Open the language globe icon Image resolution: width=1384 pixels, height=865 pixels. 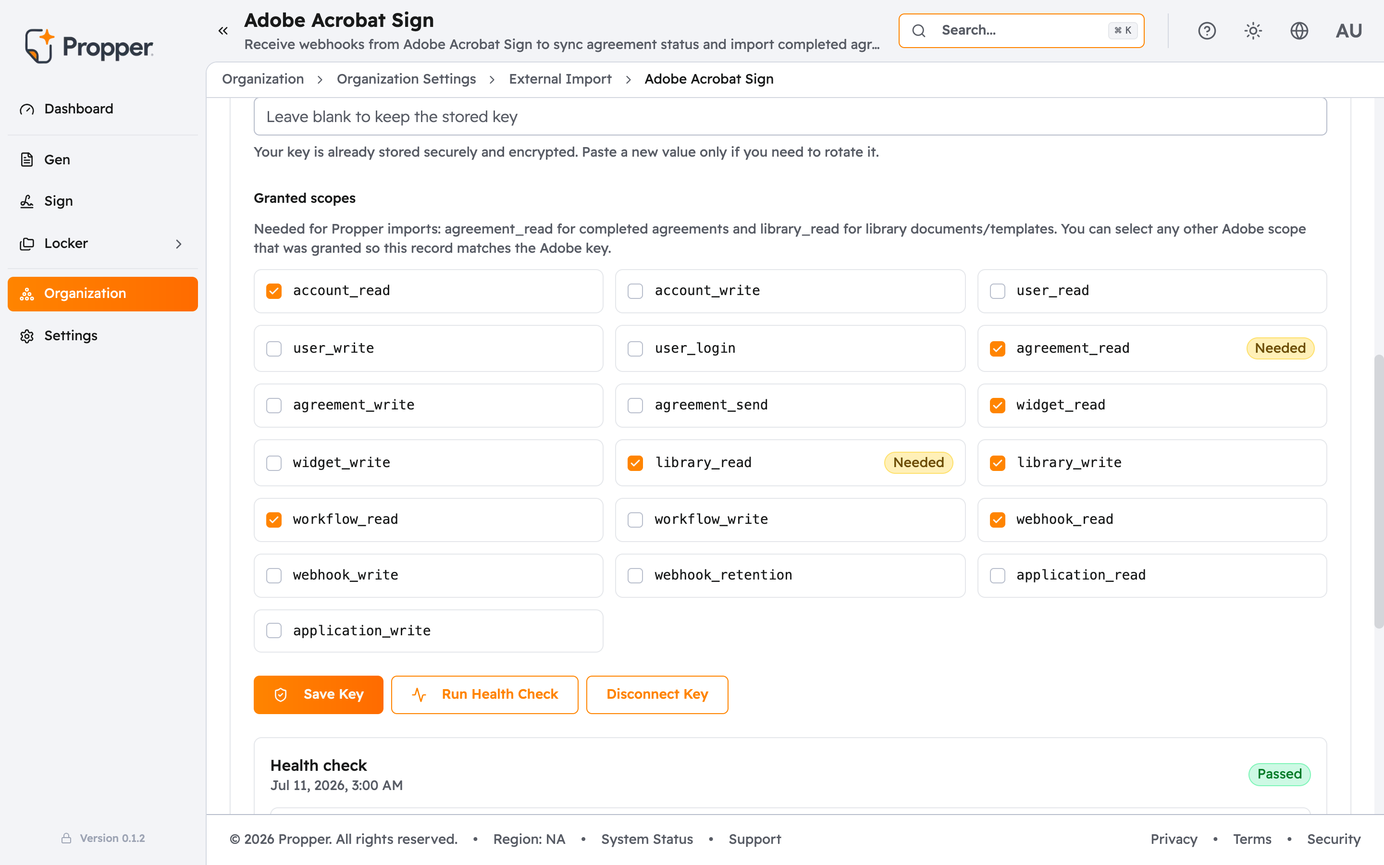1299,31
